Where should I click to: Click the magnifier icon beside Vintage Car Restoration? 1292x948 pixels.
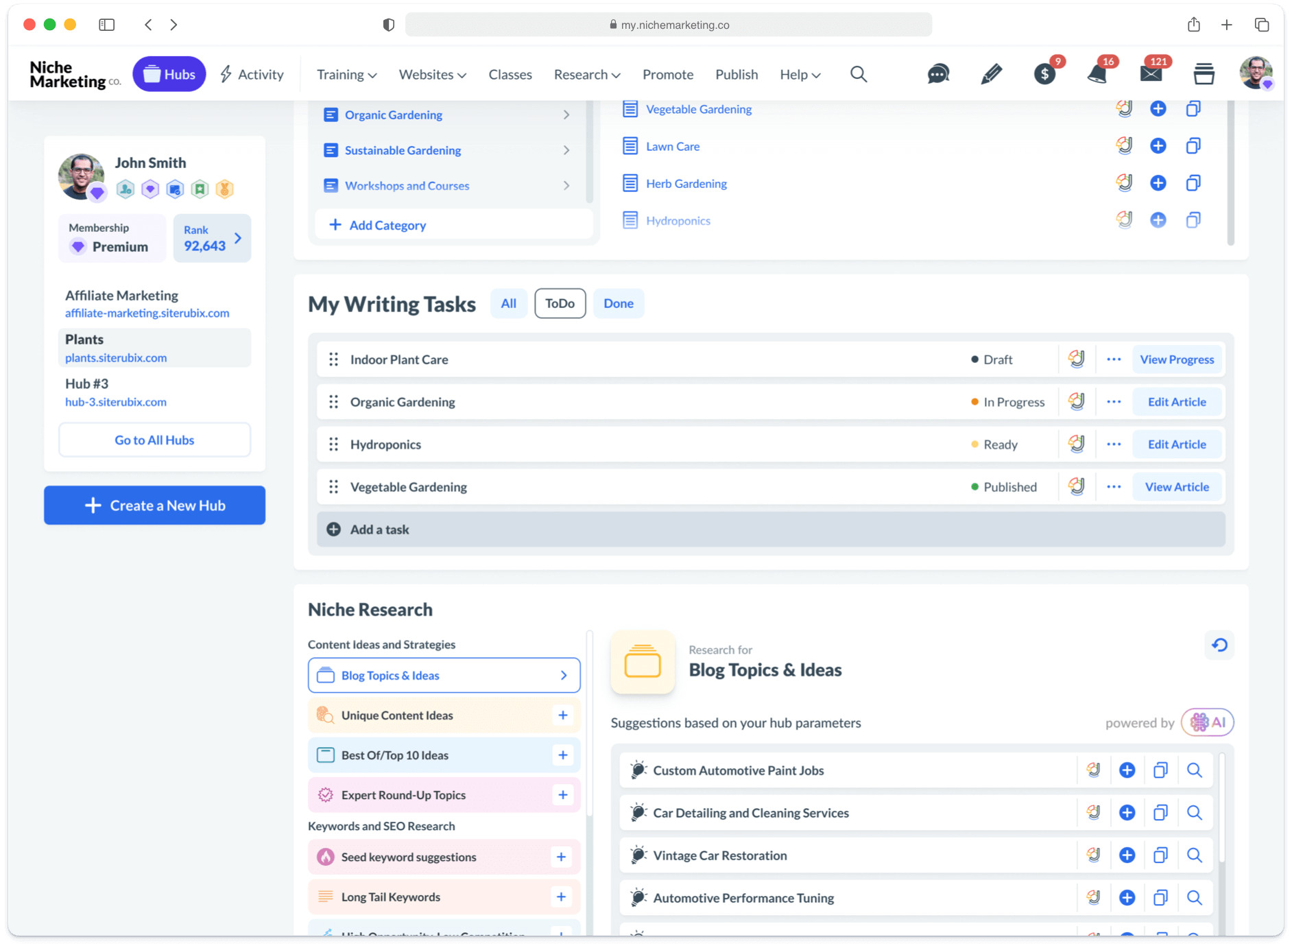pyautogui.click(x=1195, y=855)
